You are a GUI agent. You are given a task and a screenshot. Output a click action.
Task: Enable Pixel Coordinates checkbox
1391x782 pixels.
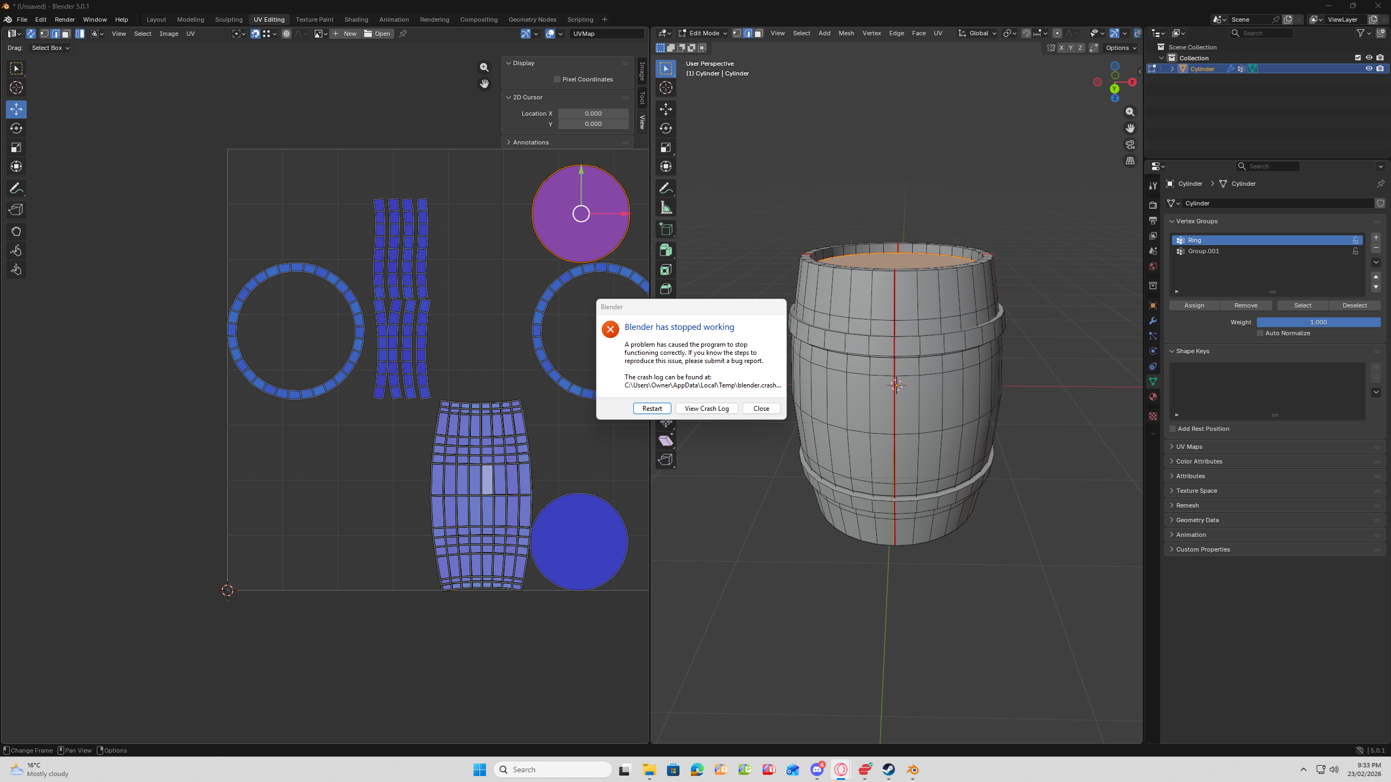(557, 79)
